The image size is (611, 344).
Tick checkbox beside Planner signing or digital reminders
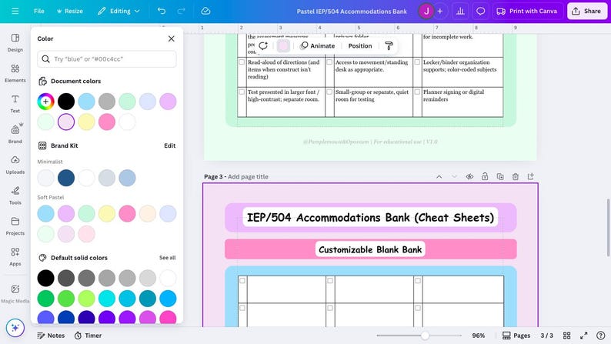point(417,92)
